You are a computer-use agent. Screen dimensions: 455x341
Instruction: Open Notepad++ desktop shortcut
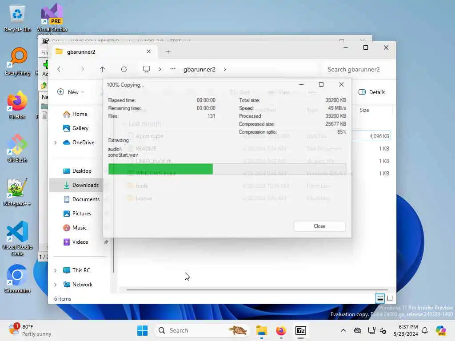point(17,192)
